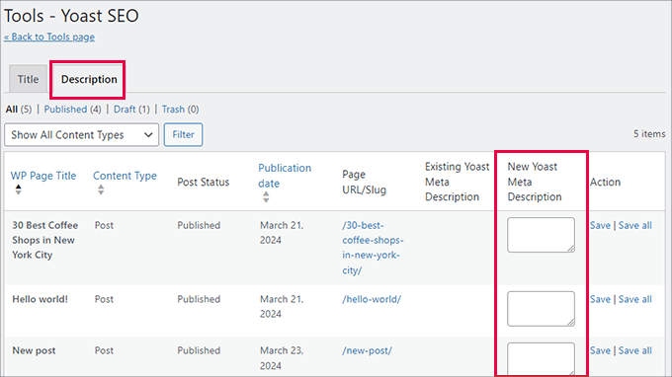
Task: Sort by Content Type column
Action: point(125,176)
